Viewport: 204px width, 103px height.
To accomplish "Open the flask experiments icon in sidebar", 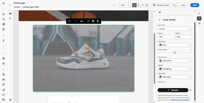I will [x=4, y=40].
